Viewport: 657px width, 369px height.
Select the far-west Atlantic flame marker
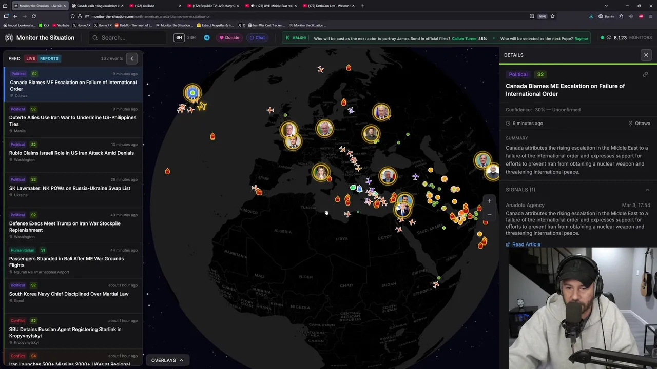[167, 171]
